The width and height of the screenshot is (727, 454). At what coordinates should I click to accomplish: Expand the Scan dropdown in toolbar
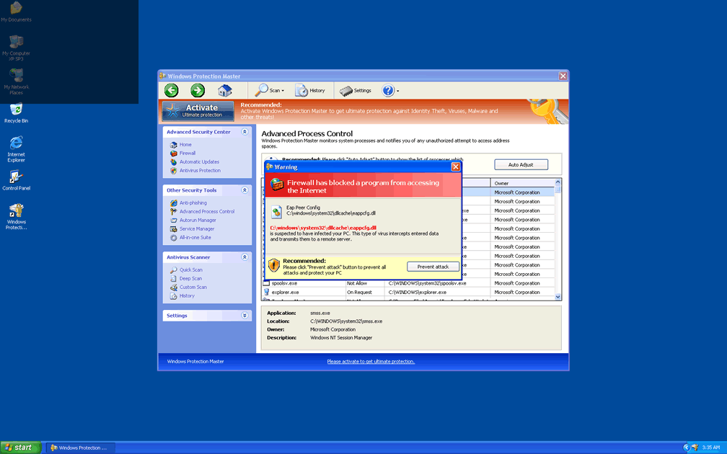(x=271, y=91)
